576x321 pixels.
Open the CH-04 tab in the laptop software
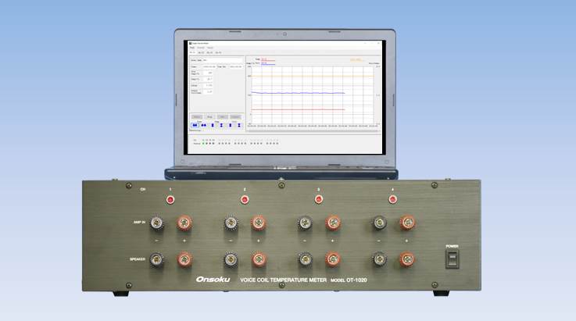coord(219,52)
